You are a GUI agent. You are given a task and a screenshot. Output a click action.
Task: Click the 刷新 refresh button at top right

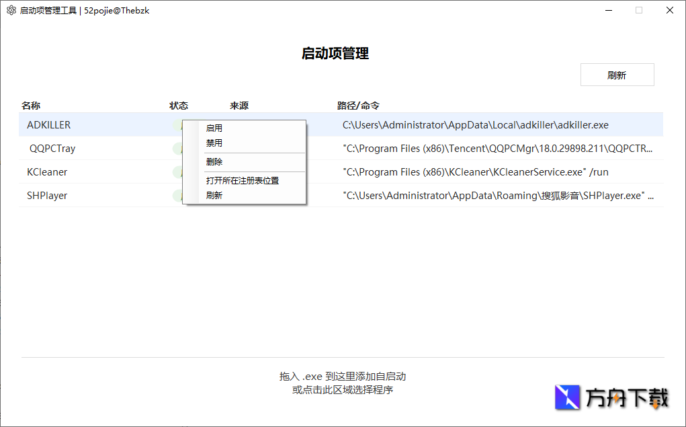click(x=617, y=74)
